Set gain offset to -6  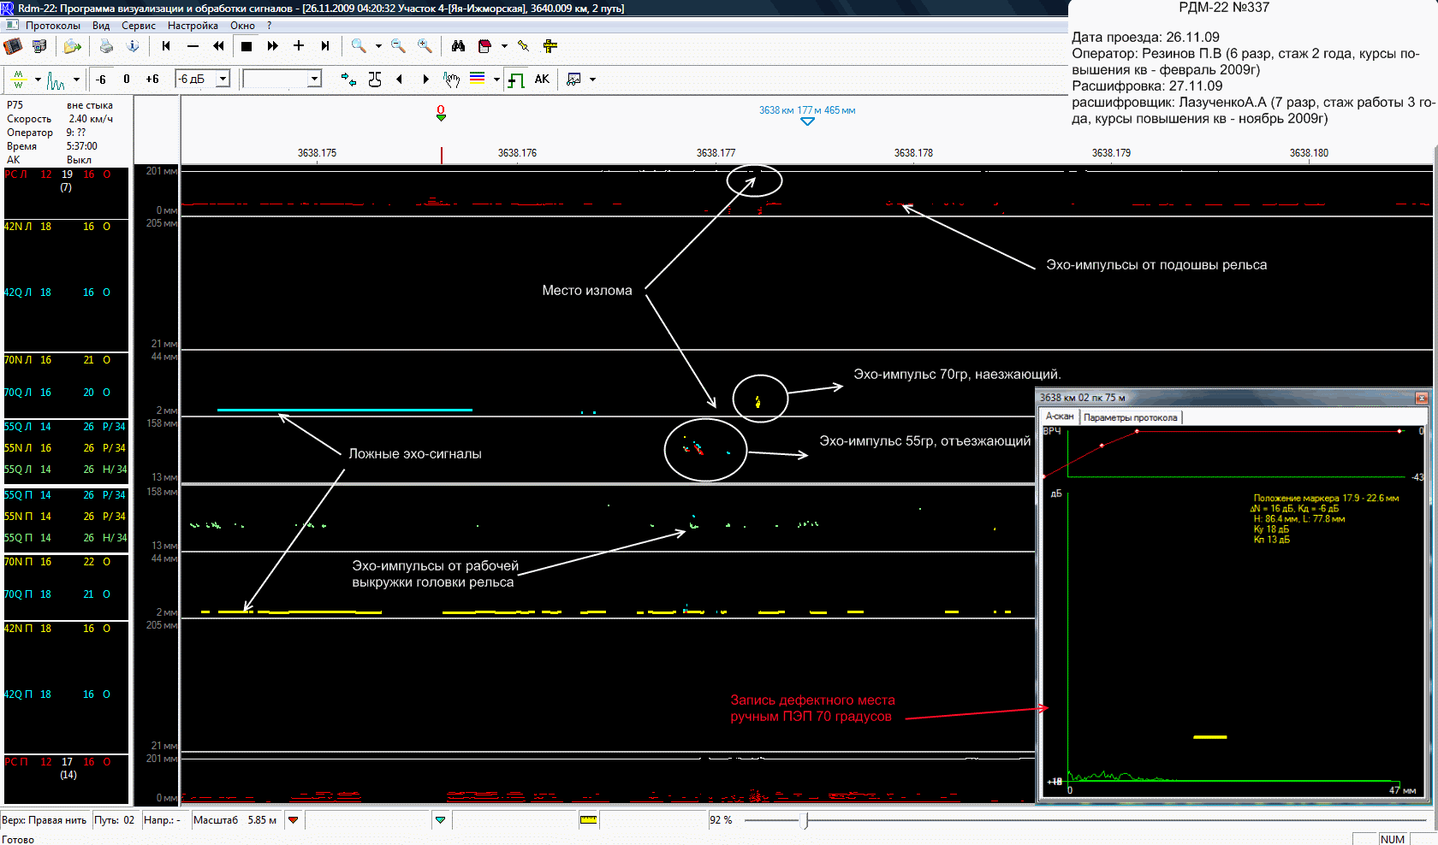coord(101,80)
